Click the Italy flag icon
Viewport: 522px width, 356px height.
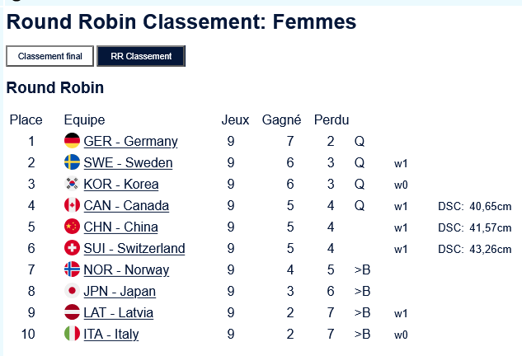point(72,334)
